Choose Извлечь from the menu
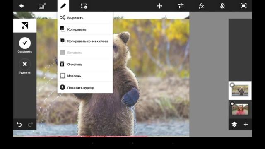 pyautogui.click(x=85, y=76)
